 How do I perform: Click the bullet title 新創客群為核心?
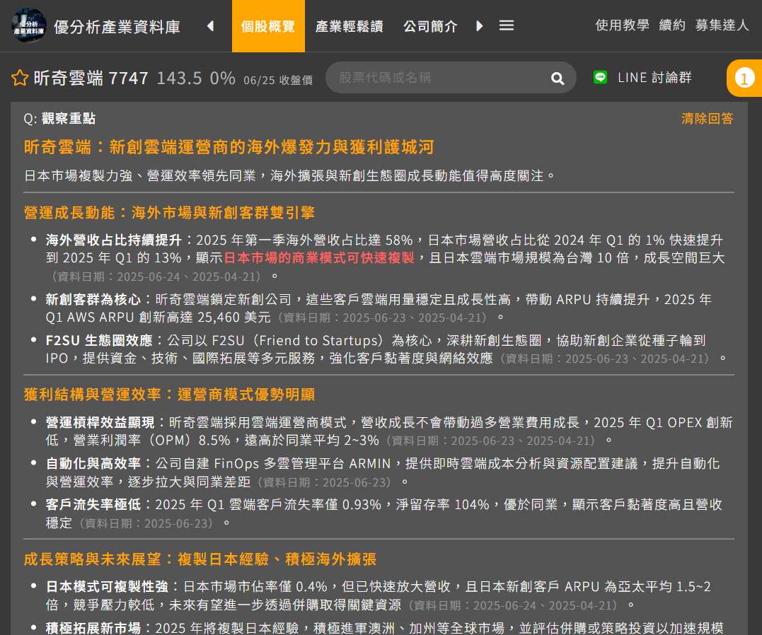click(x=93, y=299)
